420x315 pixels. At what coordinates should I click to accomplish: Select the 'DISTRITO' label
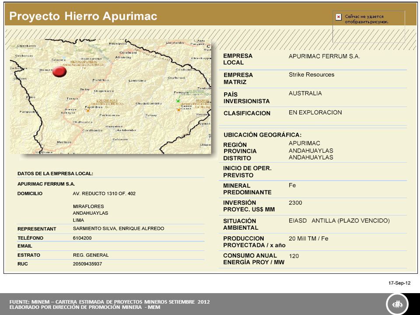tap(237, 158)
